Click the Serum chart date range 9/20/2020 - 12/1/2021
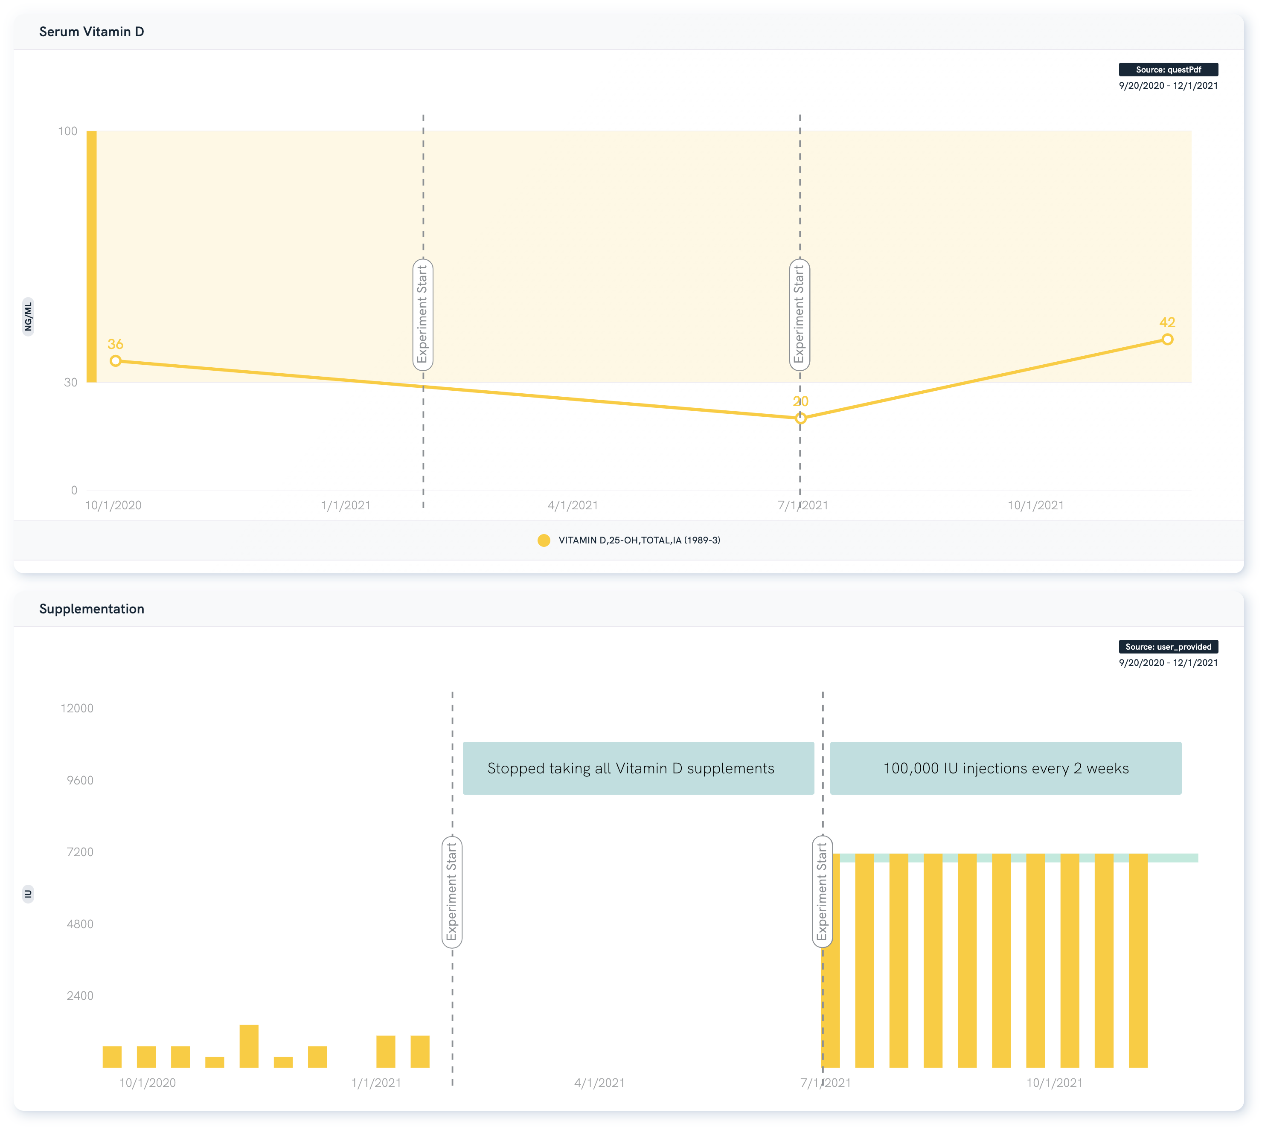 pos(1169,85)
